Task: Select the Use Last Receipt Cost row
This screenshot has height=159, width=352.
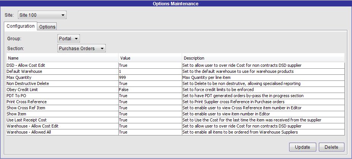Action: [175, 120]
